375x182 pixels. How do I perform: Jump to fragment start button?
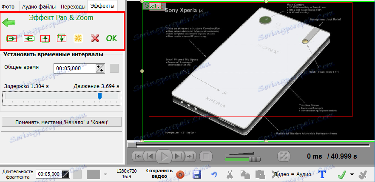(x=138, y=156)
